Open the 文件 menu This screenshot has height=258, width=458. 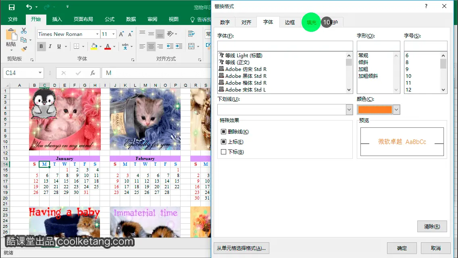coord(12,19)
